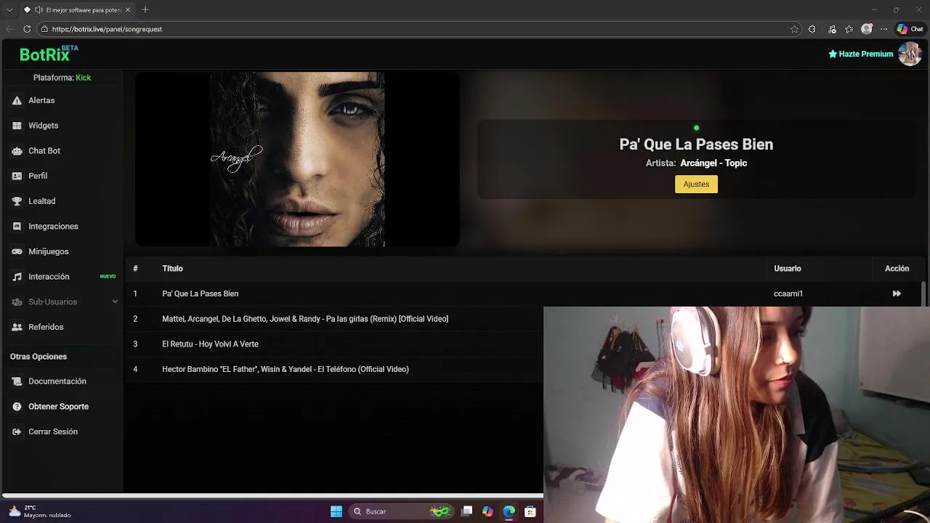Viewport: 930px width, 523px height.
Task: Open the favorites list icon
Action: coord(849,29)
